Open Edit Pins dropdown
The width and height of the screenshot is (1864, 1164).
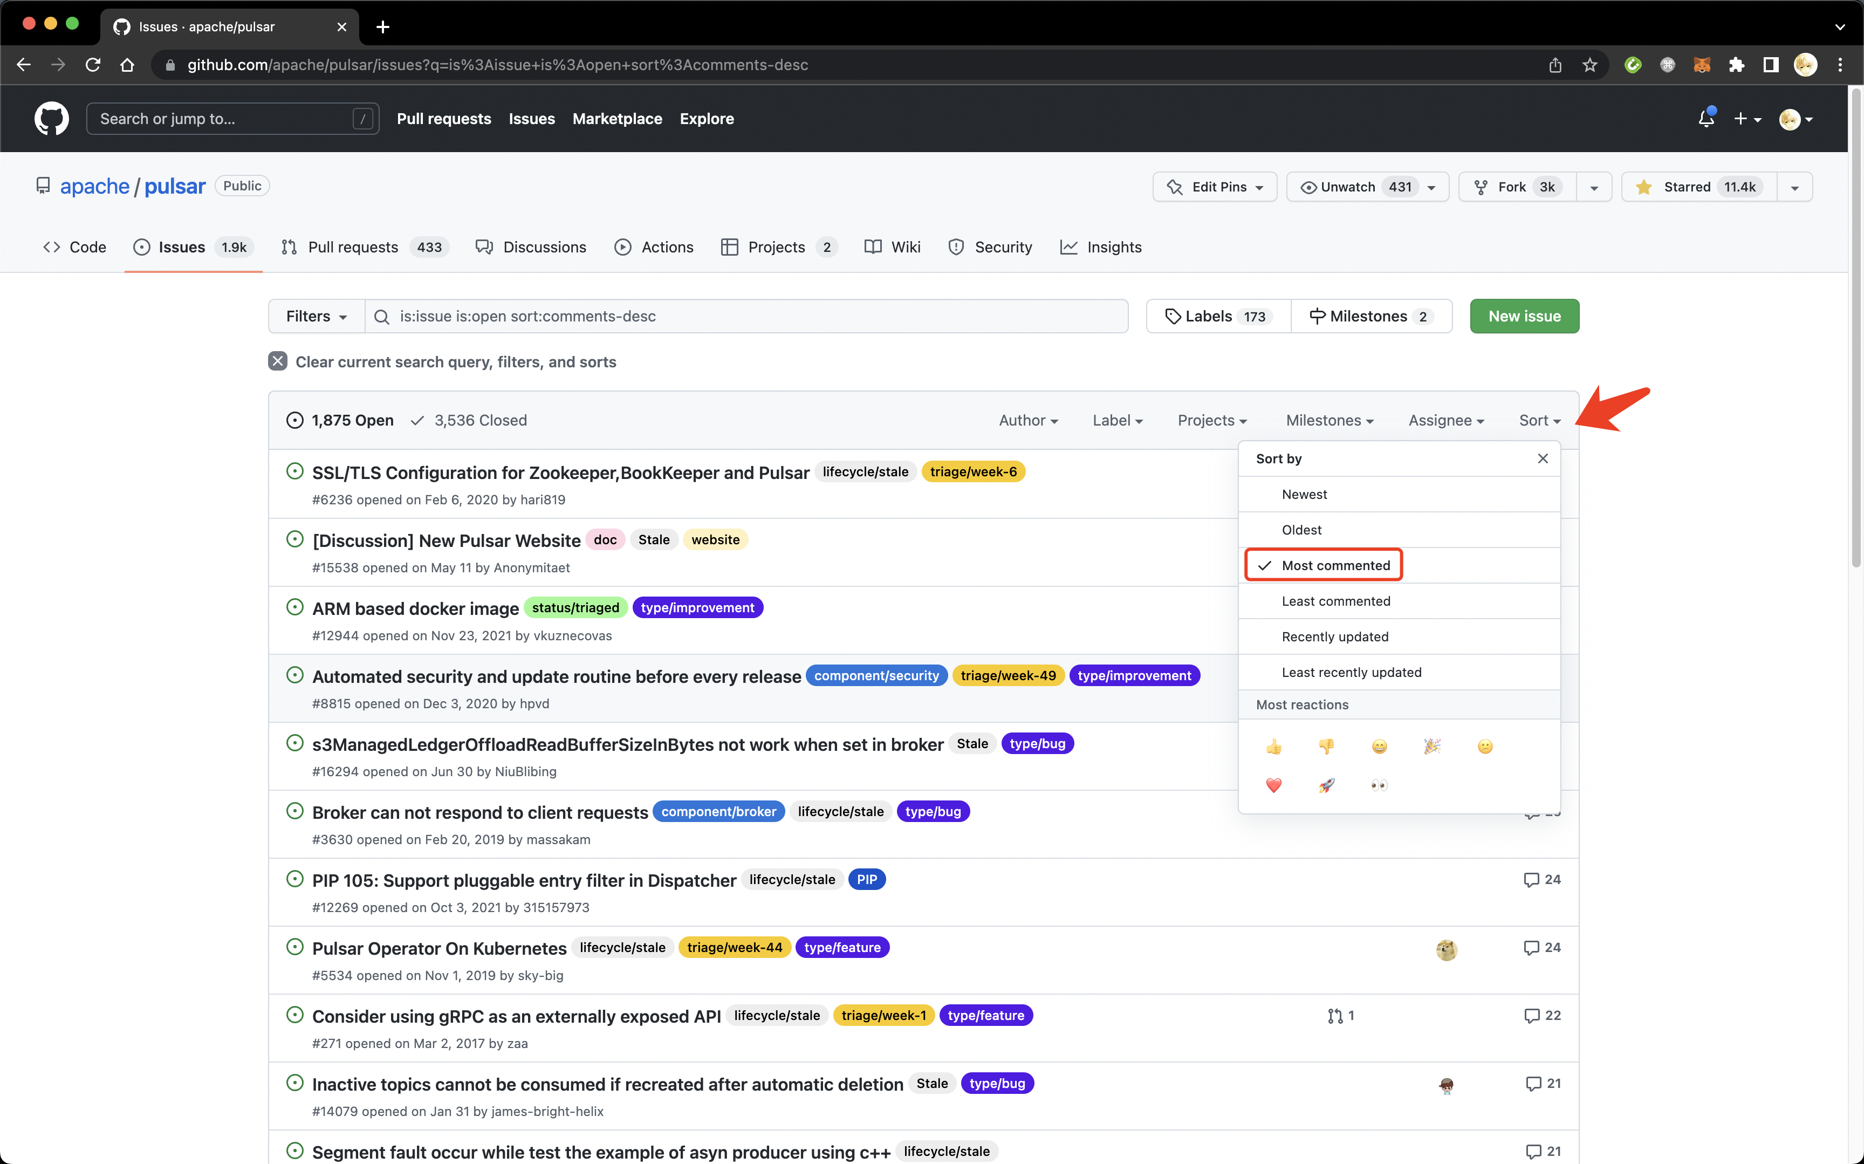[1215, 187]
